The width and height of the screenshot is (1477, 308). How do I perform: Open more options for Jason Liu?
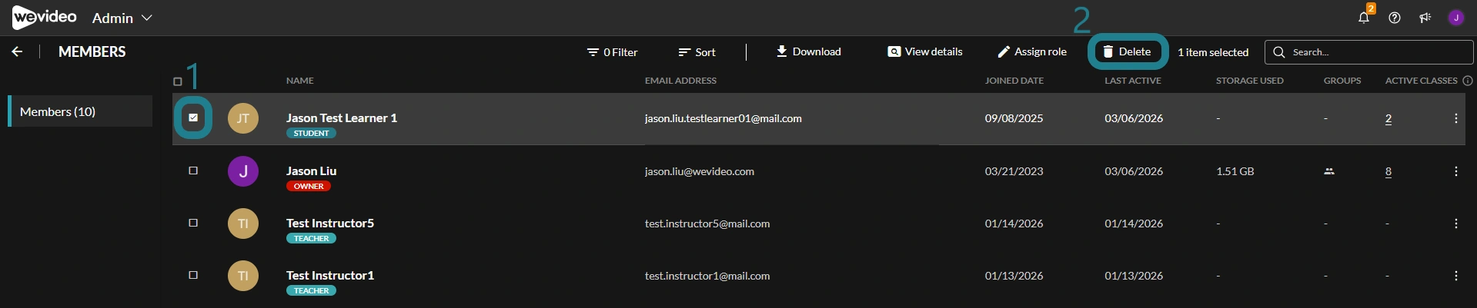coord(1455,171)
